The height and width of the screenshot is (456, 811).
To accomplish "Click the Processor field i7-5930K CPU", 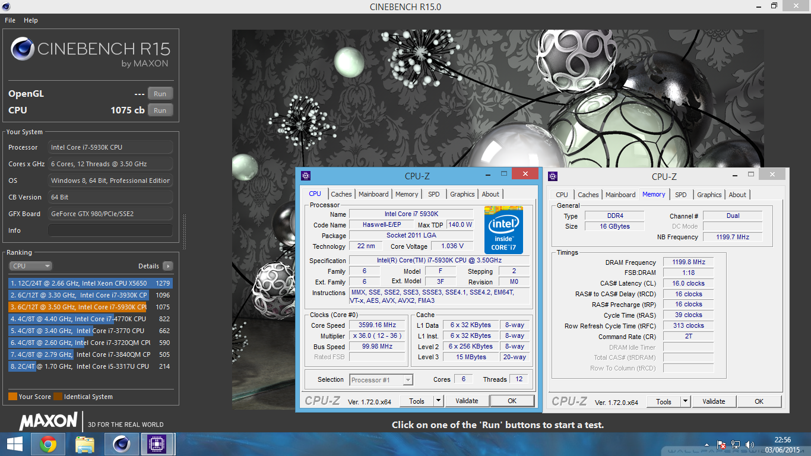I will (110, 147).
